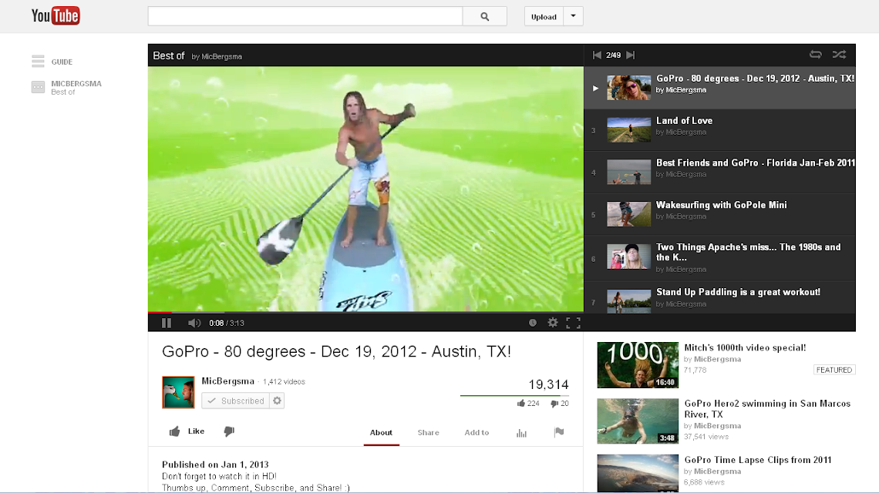The width and height of the screenshot is (879, 493).
Task: Click the YouTube logo
Action: (56, 15)
